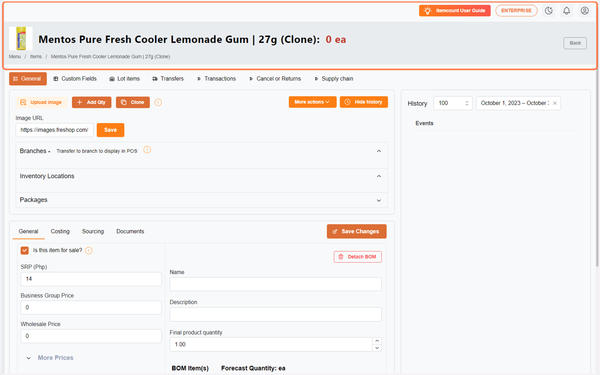
Task: Adjust History count stepper arrows
Action: click(467, 103)
